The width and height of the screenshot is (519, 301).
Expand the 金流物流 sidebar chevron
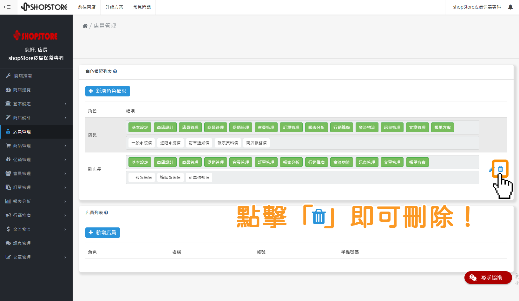click(x=65, y=229)
